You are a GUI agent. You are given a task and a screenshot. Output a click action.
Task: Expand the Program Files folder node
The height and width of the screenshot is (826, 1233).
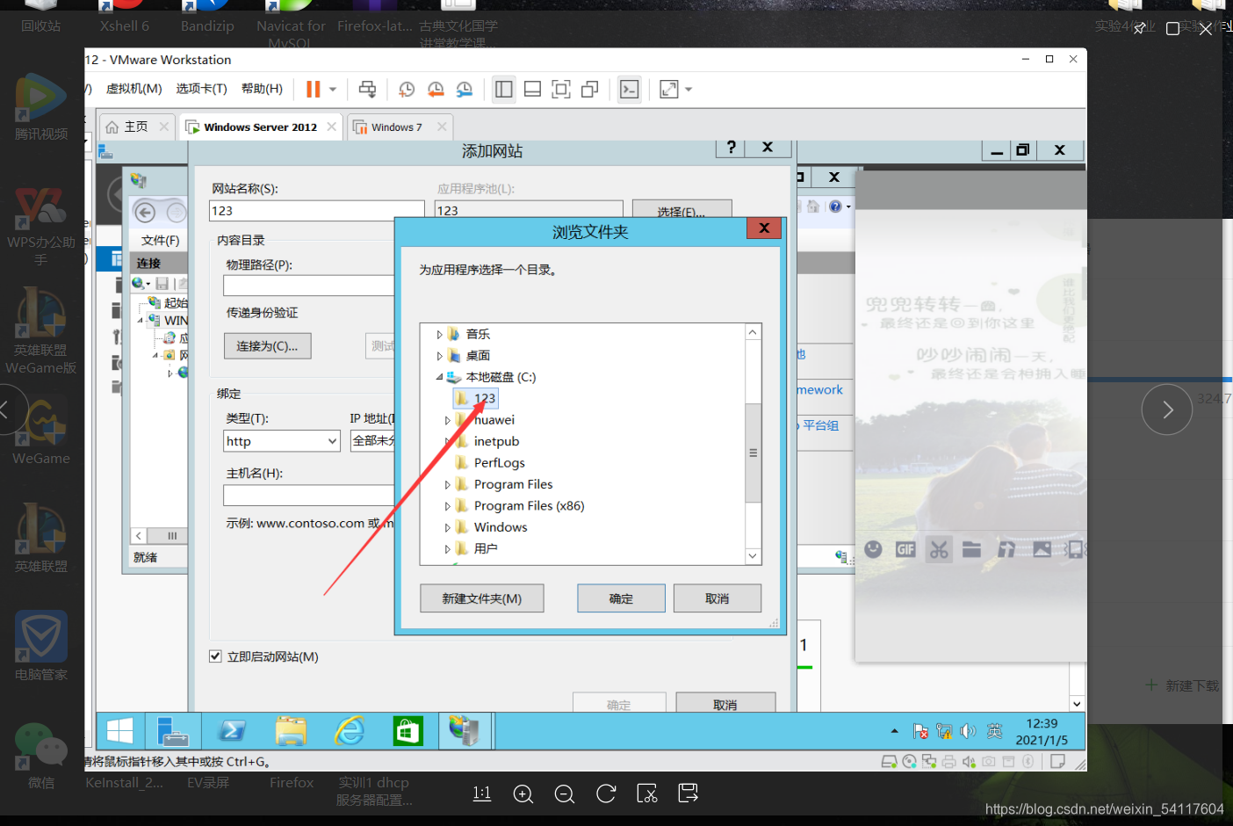447,484
